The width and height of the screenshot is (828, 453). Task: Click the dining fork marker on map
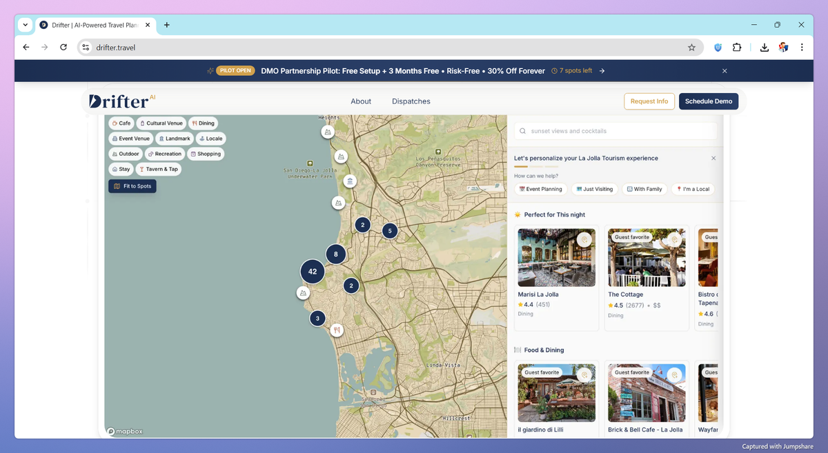[x=337, y=330]
